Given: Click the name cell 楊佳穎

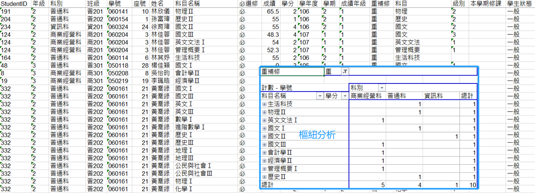Looking at the screenshot, I should [162, 65].
